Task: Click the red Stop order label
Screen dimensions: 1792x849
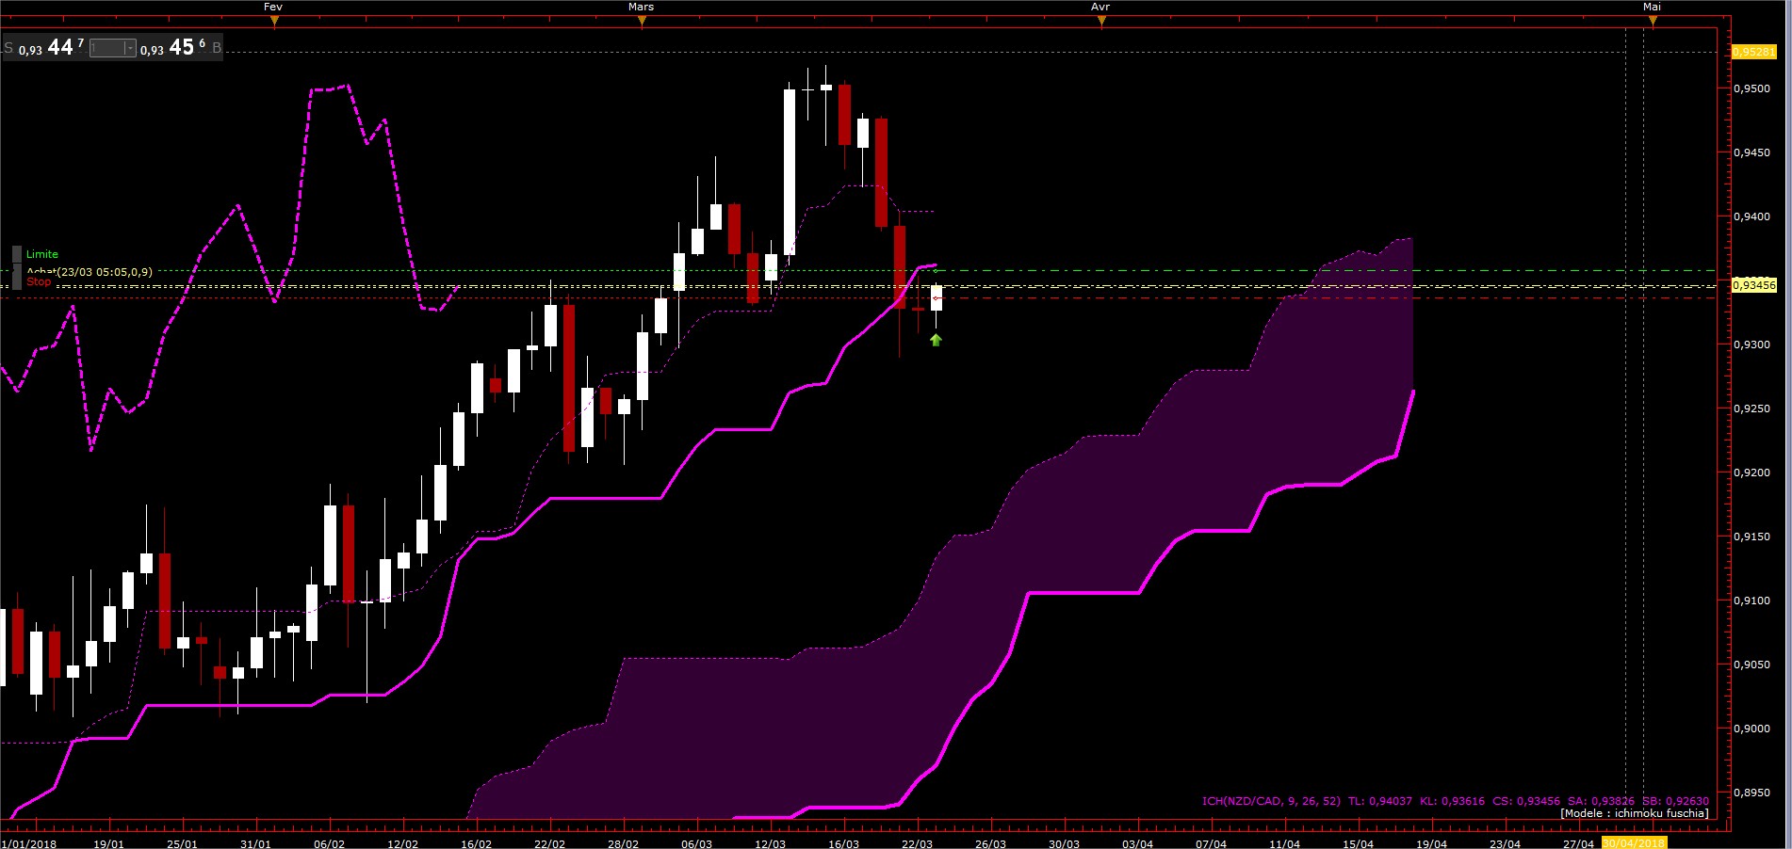Action: pyautogui.click(x=39, y=281)
